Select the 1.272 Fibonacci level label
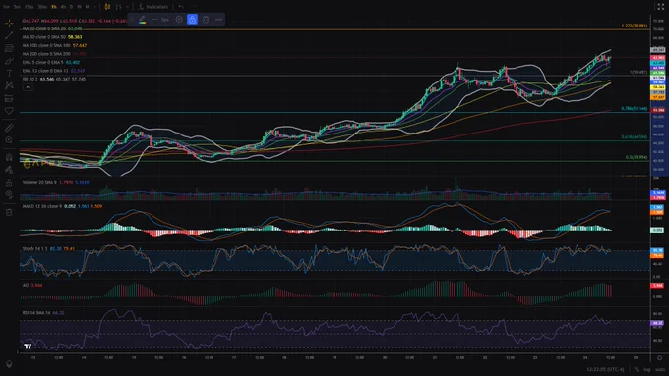The image size is (669, 376). 634,26
